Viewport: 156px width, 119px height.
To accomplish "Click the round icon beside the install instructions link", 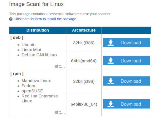I will (11, 19).
